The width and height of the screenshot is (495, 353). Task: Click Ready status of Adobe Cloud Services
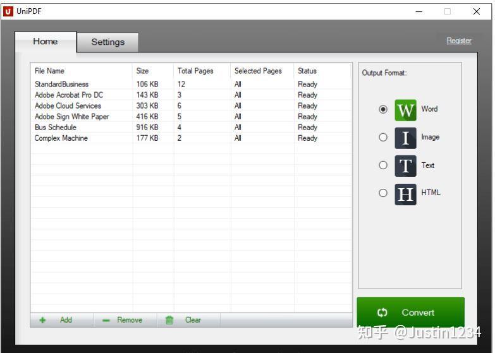307,106
